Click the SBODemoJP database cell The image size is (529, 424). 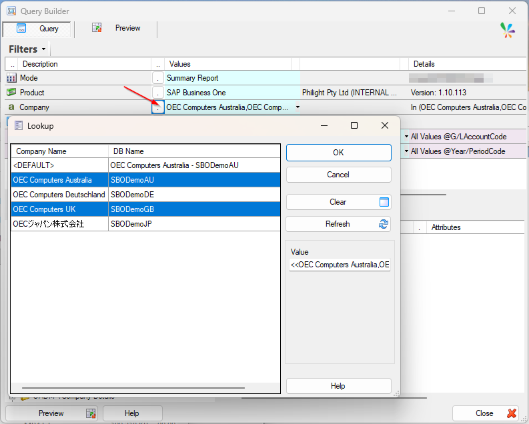coord(194,224)
